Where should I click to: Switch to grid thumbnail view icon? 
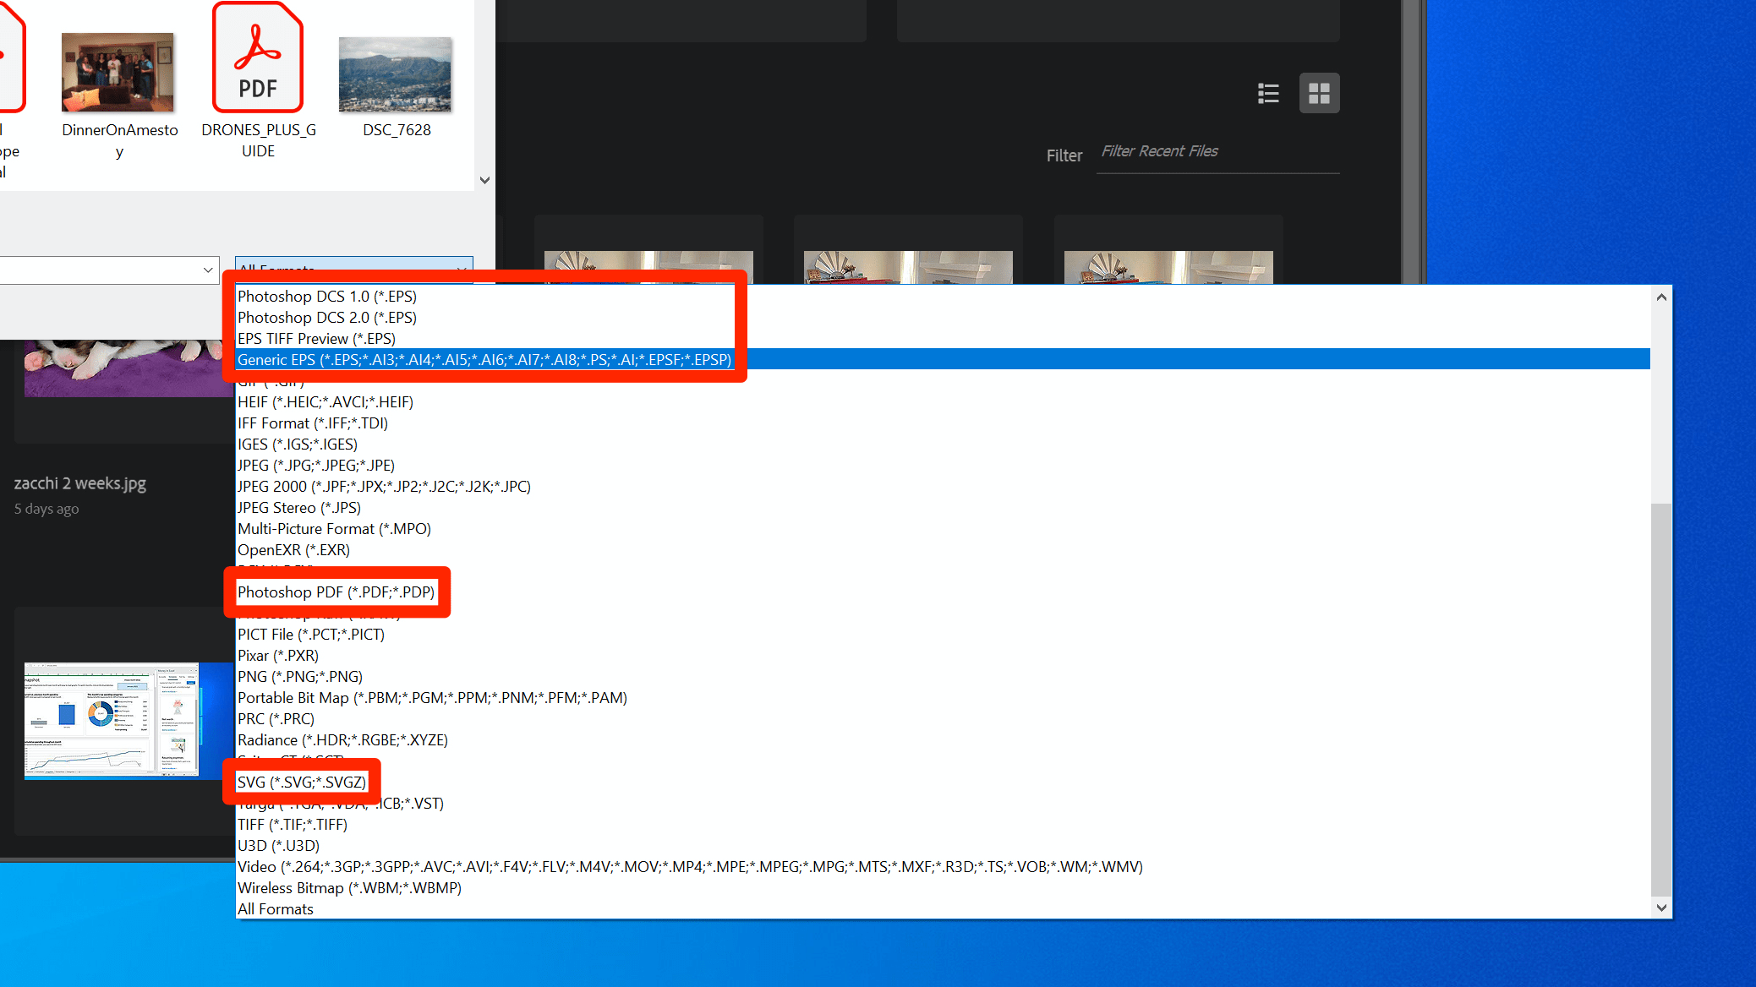point(1319,93)
